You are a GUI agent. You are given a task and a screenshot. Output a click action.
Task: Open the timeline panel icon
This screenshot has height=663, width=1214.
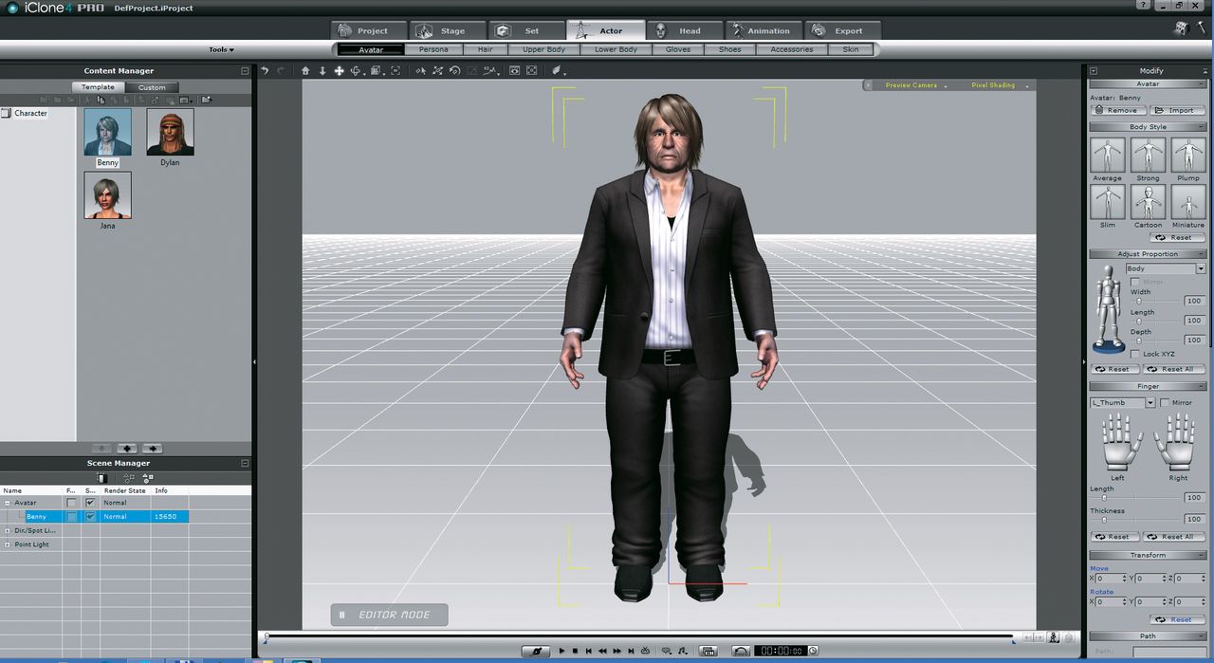pos(708,651)
